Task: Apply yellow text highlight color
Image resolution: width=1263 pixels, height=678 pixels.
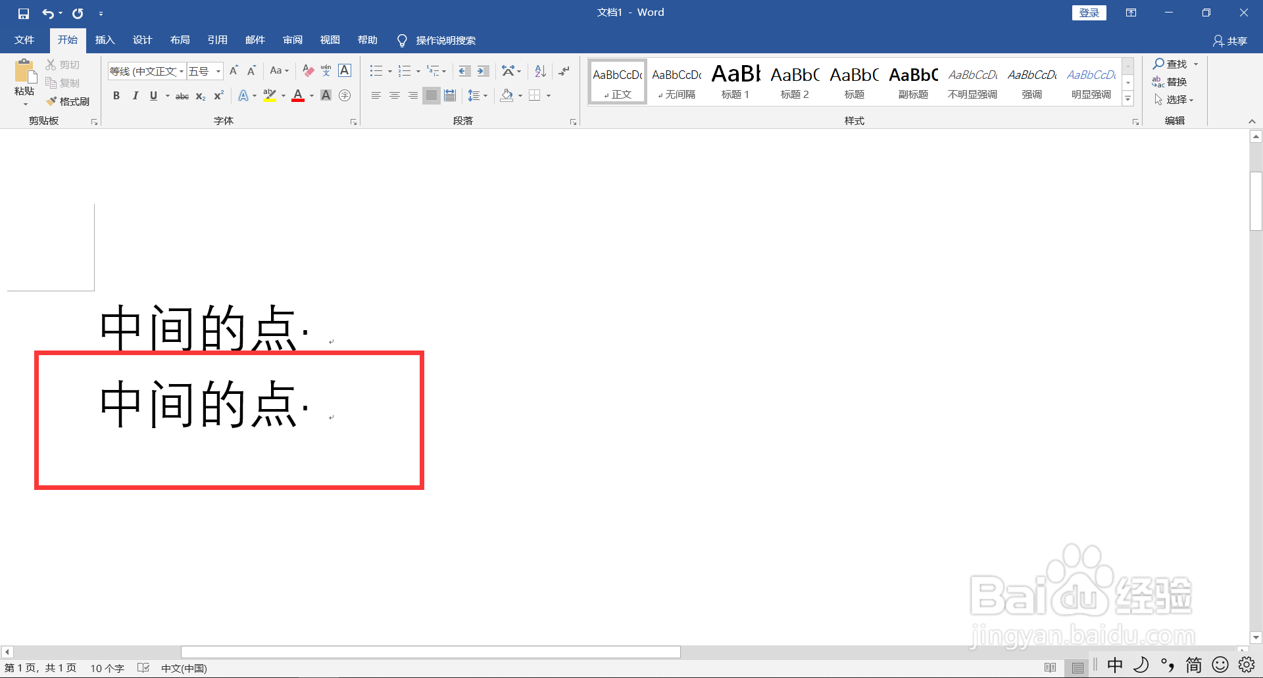Action: coord(270,96)
